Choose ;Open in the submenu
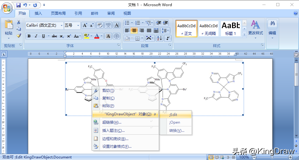 (x=175, y=122)
